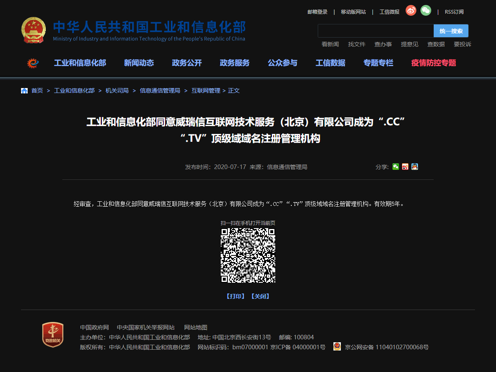Share the article via the WeChat icon
This screenshot has width=496, height=372.
[x=396, y=167]
